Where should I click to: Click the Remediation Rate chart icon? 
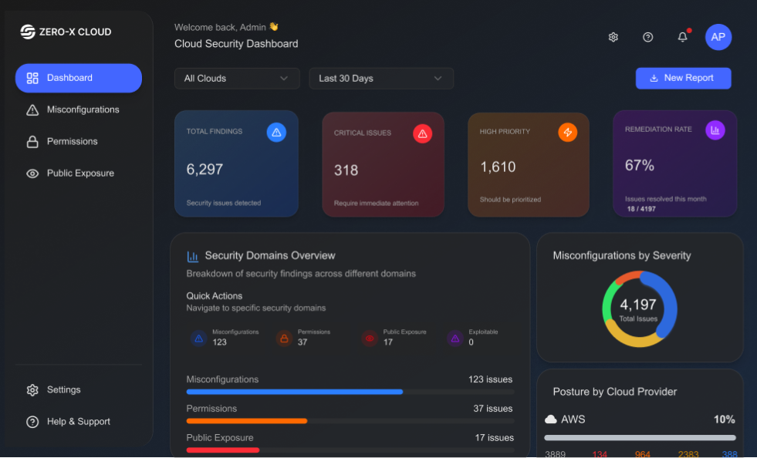click(x=715, y=130)
